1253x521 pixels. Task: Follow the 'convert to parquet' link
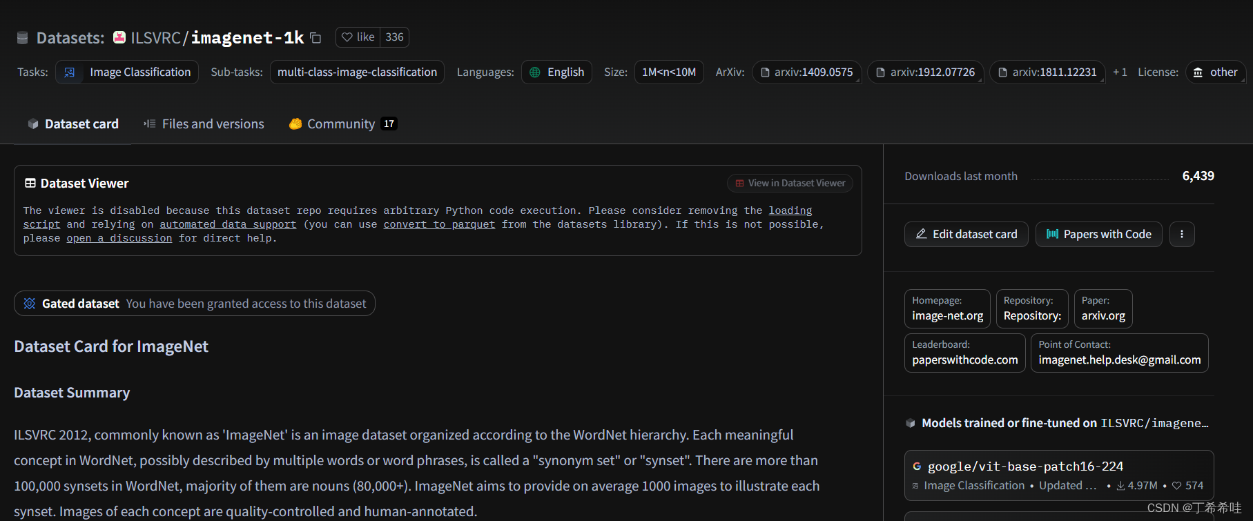[x=439, y=225]
